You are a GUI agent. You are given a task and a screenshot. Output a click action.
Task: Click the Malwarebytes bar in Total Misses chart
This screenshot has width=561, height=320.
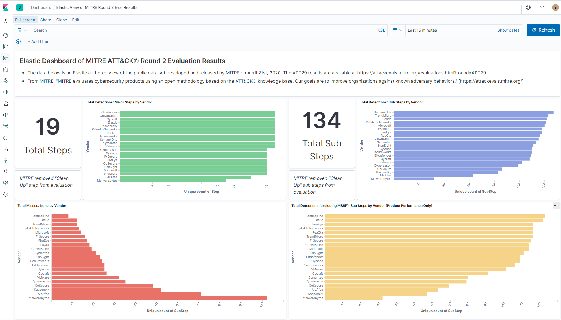159,298
